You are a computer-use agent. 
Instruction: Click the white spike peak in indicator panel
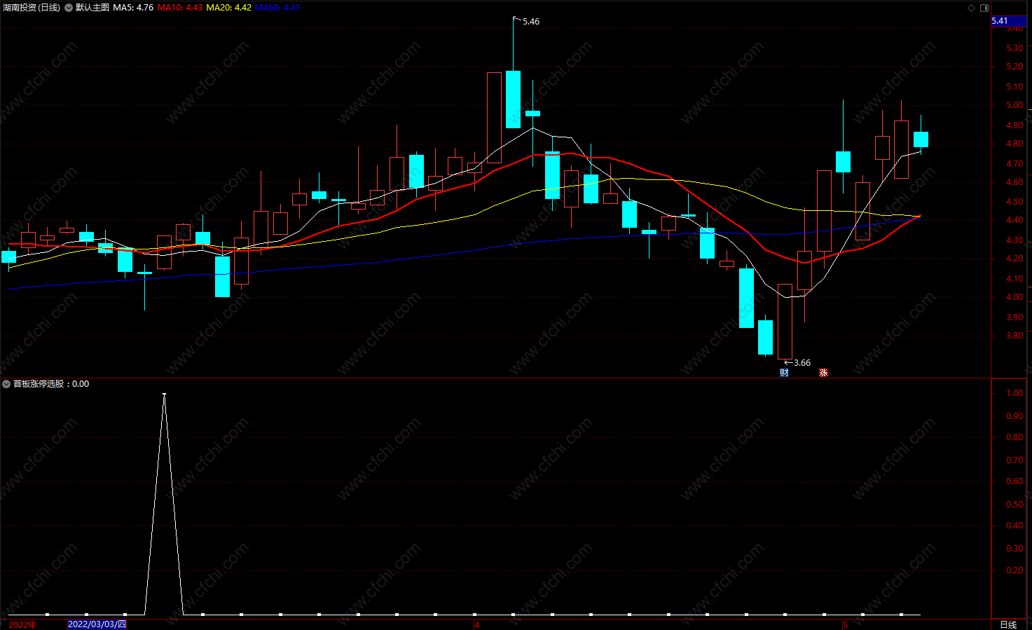[x=164, y=395]
